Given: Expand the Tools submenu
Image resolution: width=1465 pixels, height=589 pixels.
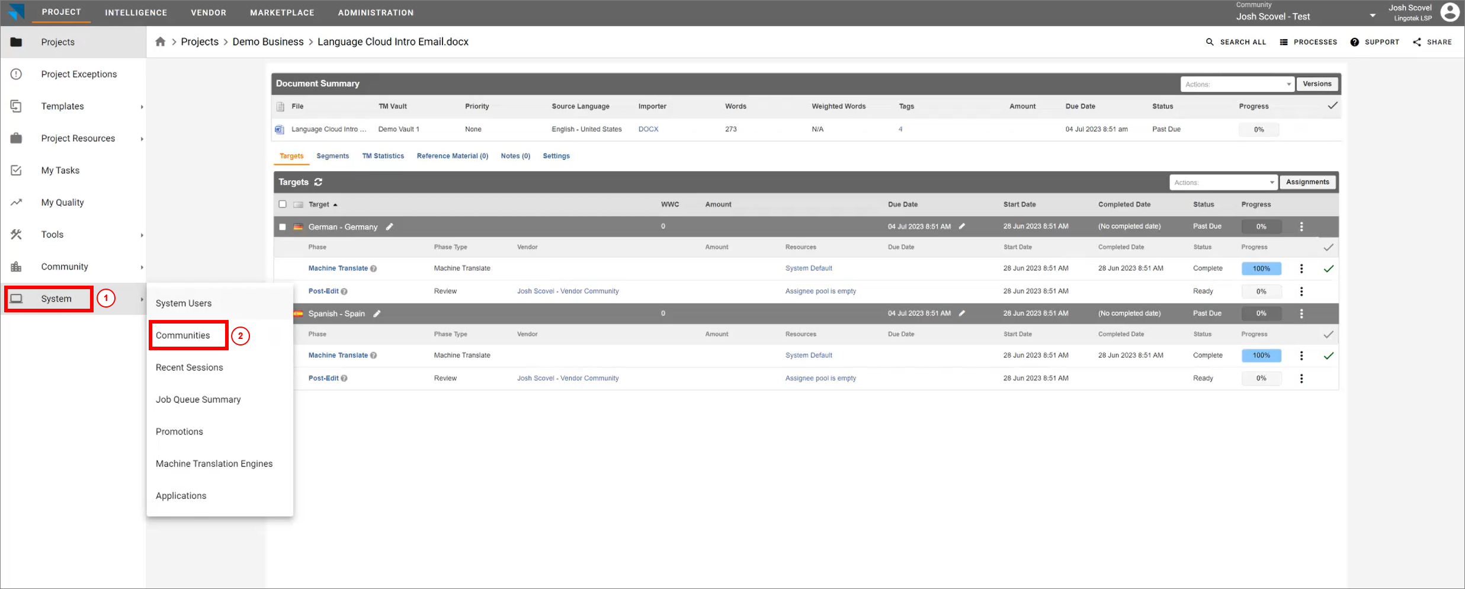Looking at the screenshot, I should [x=142, y=235].
